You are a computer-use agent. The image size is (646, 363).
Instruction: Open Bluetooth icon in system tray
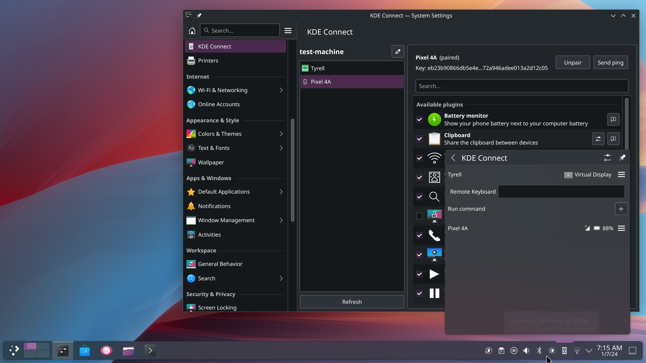point(539,351)
